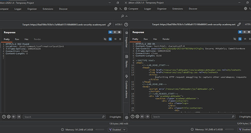Edit target using pencil icon in right window
This screenshot has height=133, width=251.
(x=239, y=24)
